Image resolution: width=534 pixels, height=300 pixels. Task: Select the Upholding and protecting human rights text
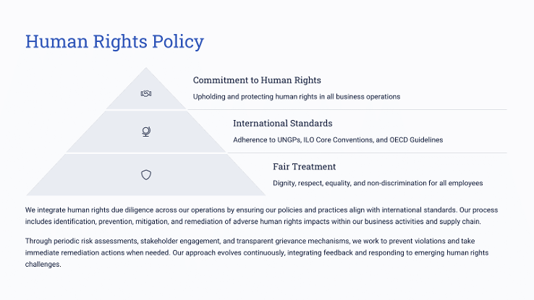[296, 97]
